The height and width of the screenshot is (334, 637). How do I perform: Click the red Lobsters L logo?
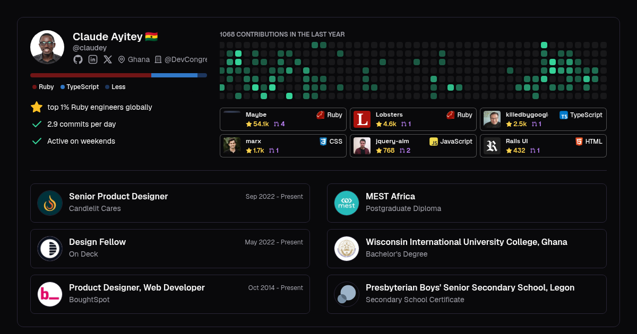362,119
